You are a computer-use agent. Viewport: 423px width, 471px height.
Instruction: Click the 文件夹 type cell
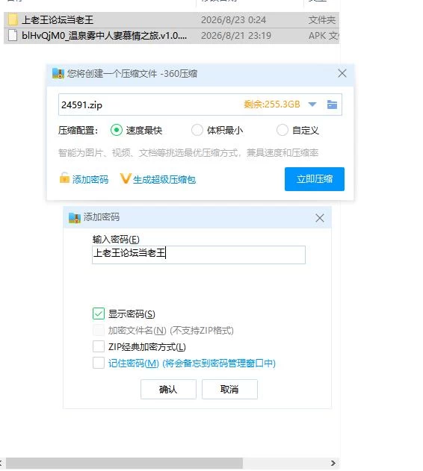(322, 20)
